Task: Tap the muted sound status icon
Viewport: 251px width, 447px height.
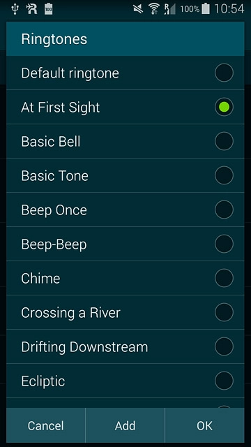Action: (138, 9)
